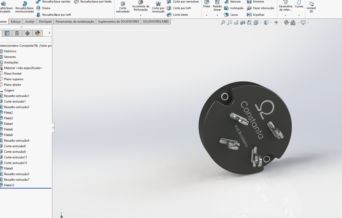342x218 pixels.
Task: Click Apply Scene icon
Action: (293, 23)
